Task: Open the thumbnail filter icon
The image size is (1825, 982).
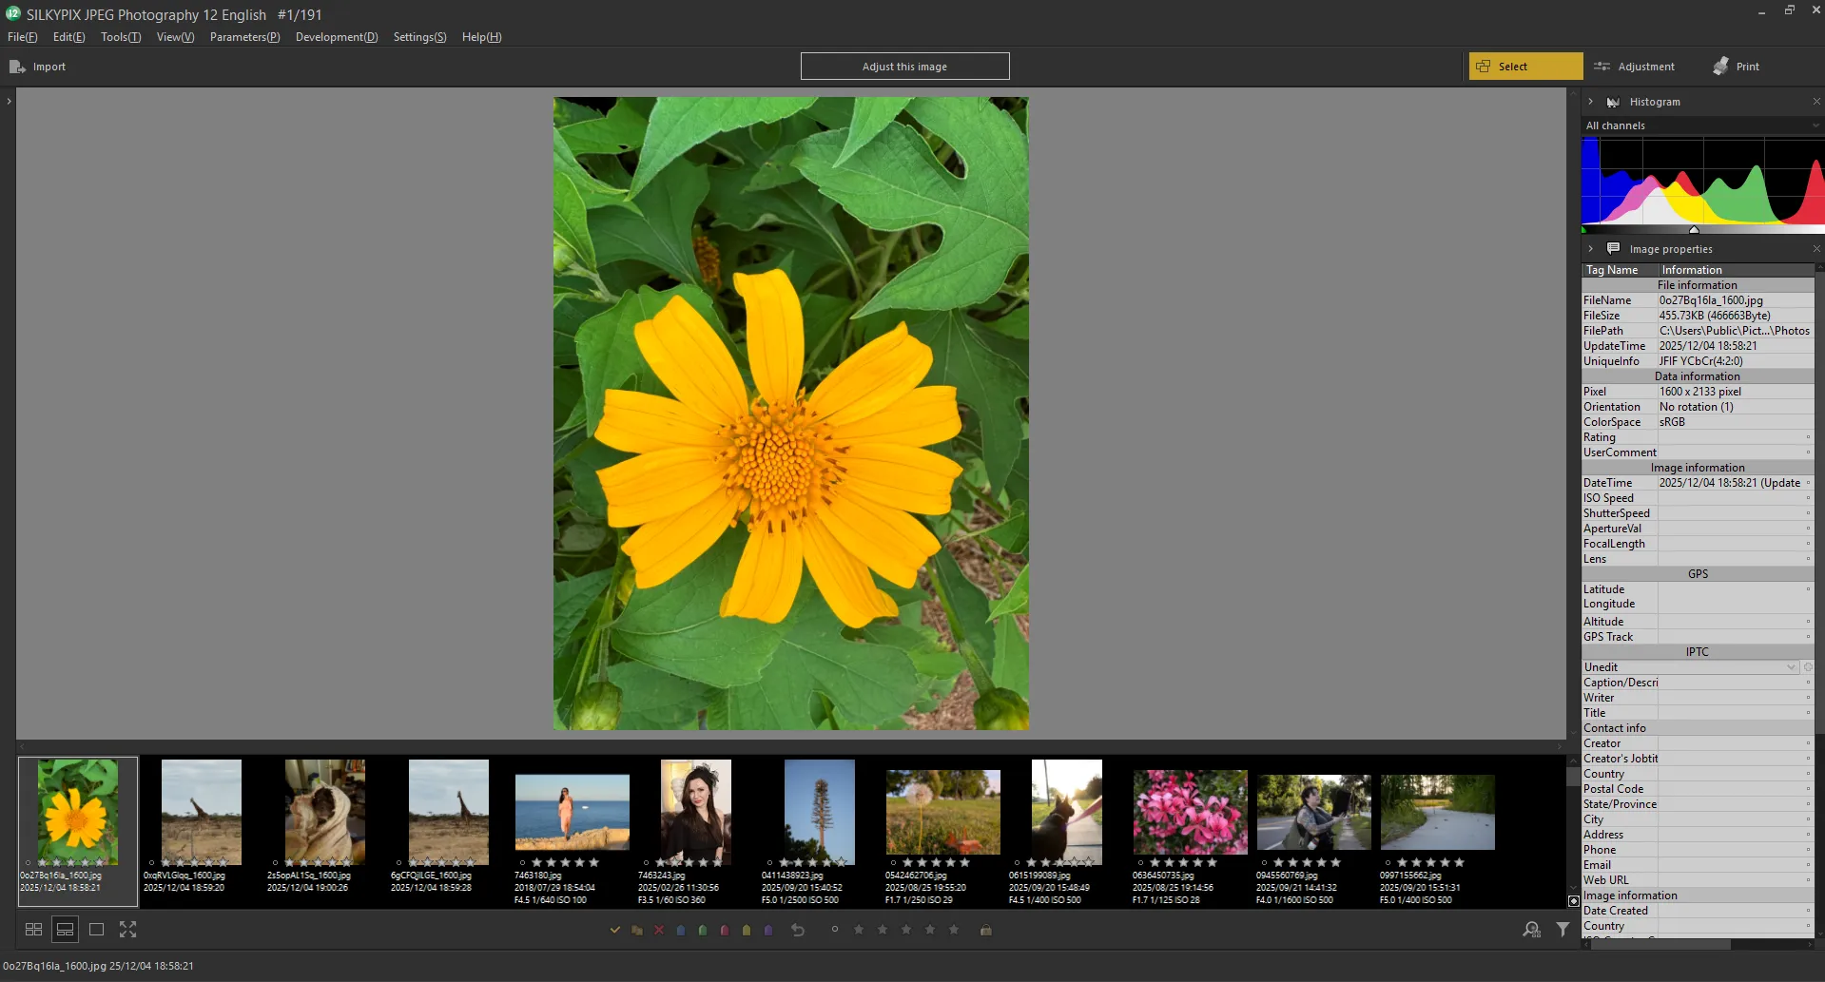Action: pyautogui.click(x=1563, y=930)
